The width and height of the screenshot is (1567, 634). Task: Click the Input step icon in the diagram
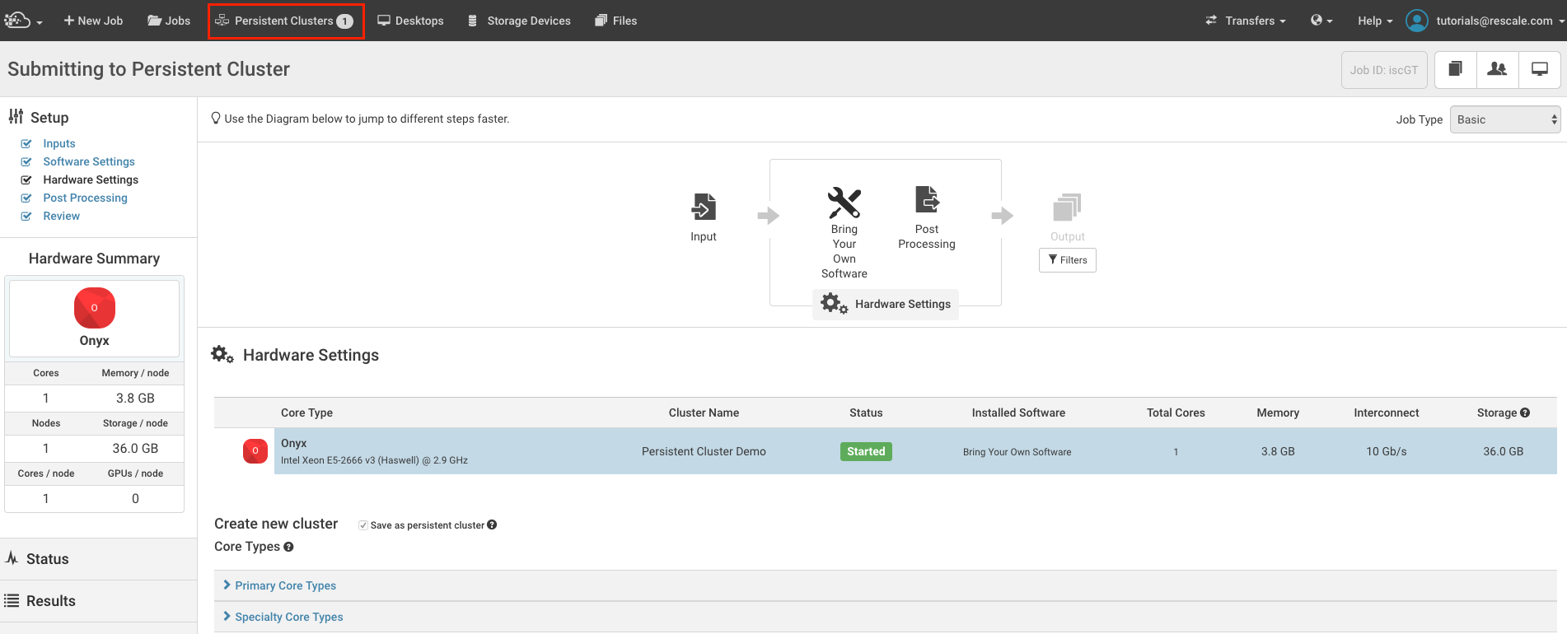(704, 207)
